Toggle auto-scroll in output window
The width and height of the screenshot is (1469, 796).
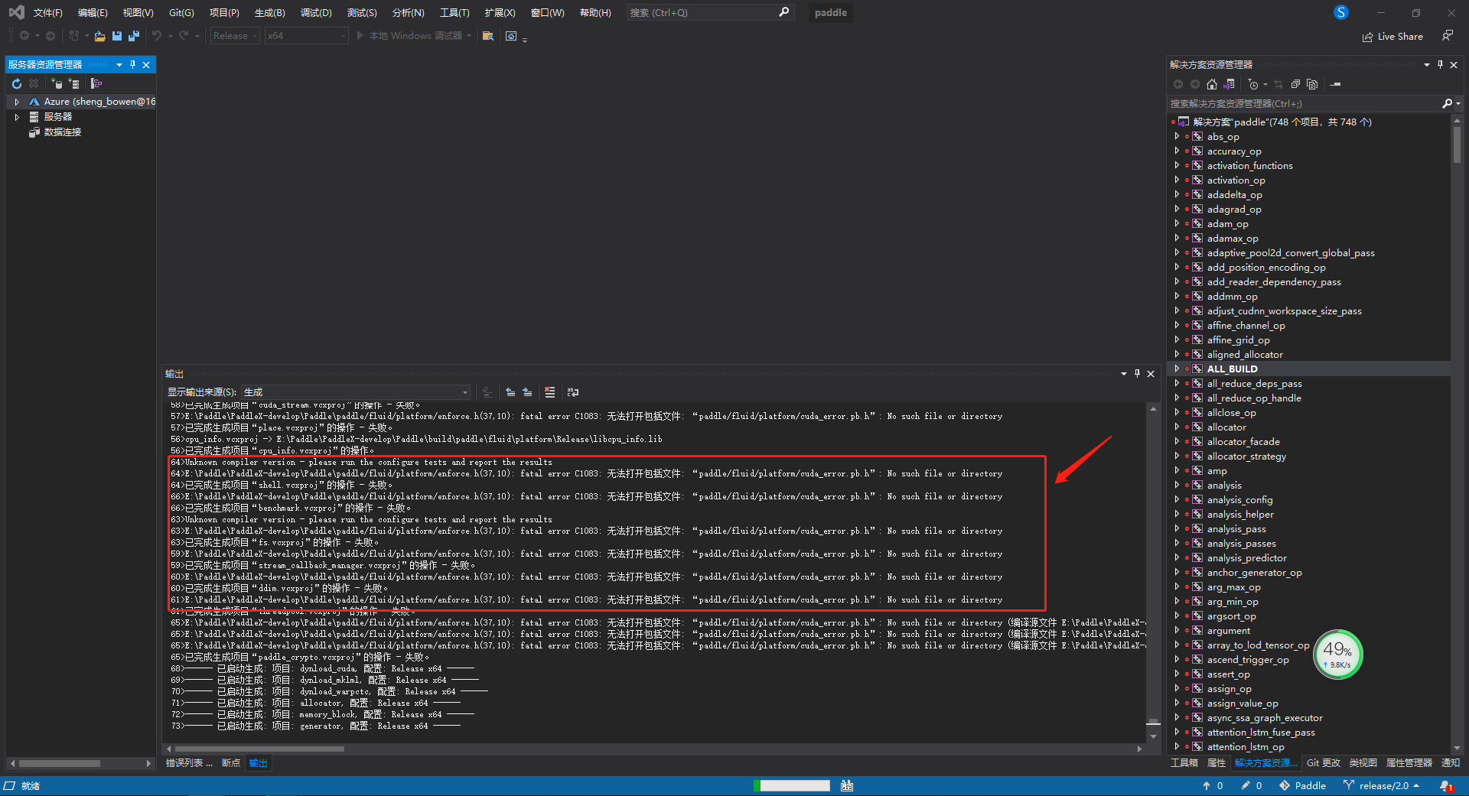(487, 392)
